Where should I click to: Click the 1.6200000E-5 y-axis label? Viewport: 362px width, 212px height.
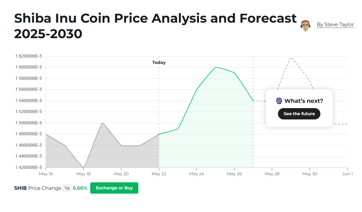29,56
